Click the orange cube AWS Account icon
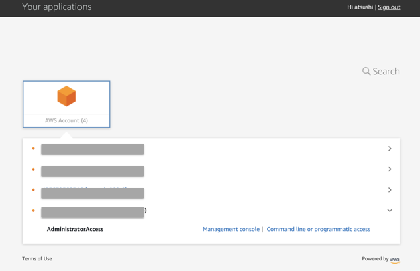The image size is (420, 271). tap(66, 96)
